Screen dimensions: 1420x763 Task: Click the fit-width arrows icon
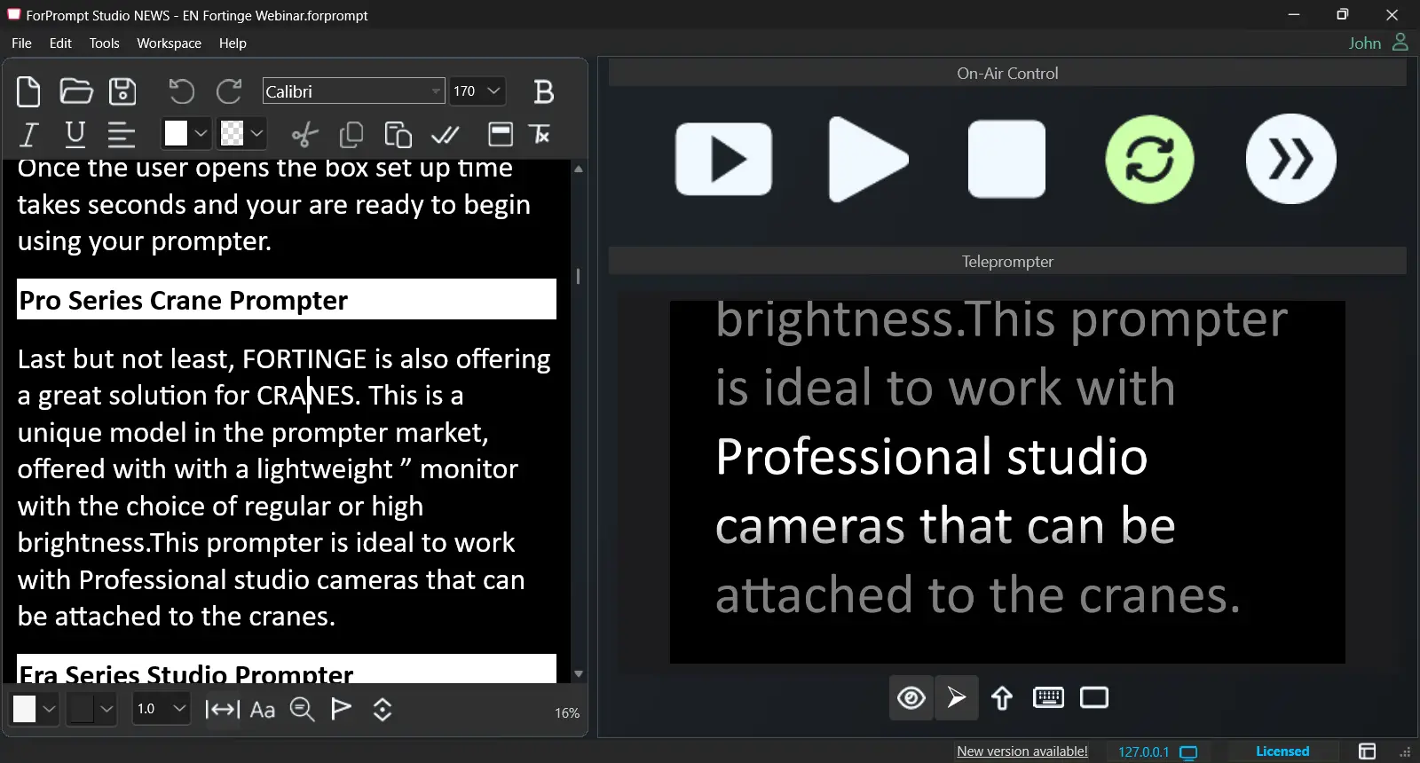[222, 710]
